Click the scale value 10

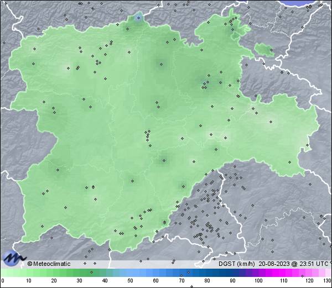28,281
